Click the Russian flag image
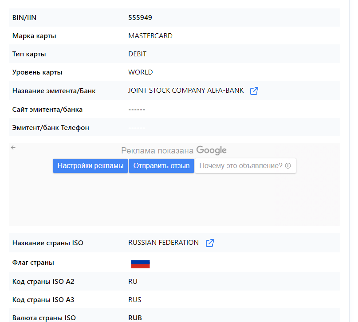The height and width of the screenshot is (322, 358). click(x=140, y=264)
